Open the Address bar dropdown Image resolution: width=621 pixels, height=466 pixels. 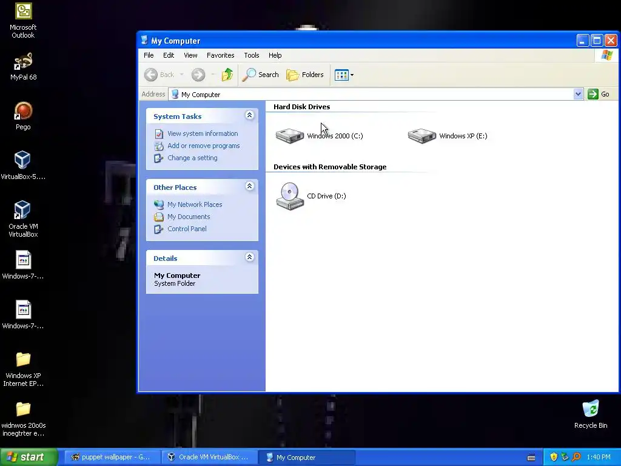point(578,94)
